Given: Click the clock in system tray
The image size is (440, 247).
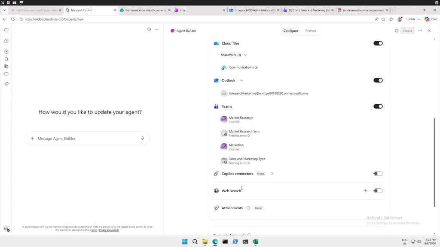Looking at the screenshot, I should tap(431, 242).
